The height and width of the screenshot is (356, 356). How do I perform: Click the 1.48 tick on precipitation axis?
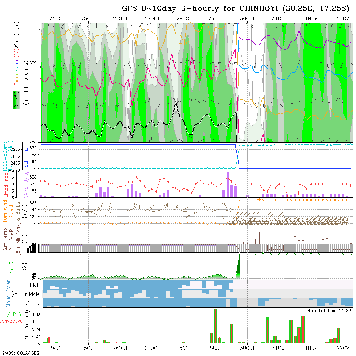click(36, 315)
